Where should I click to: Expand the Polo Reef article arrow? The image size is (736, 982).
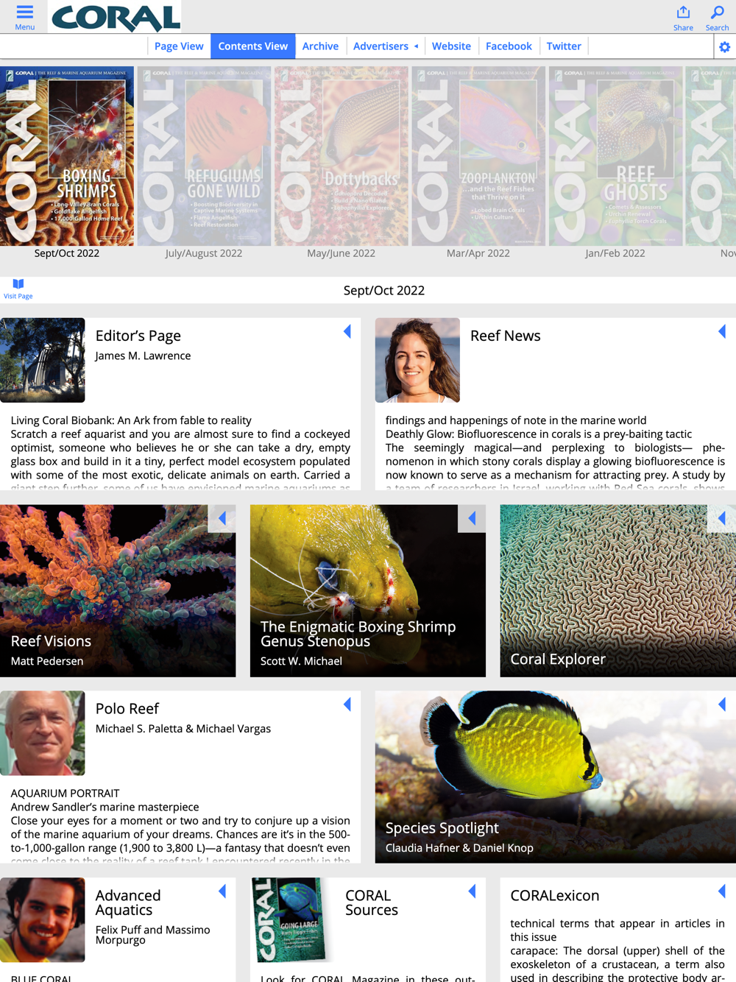(x=347, y=704)
